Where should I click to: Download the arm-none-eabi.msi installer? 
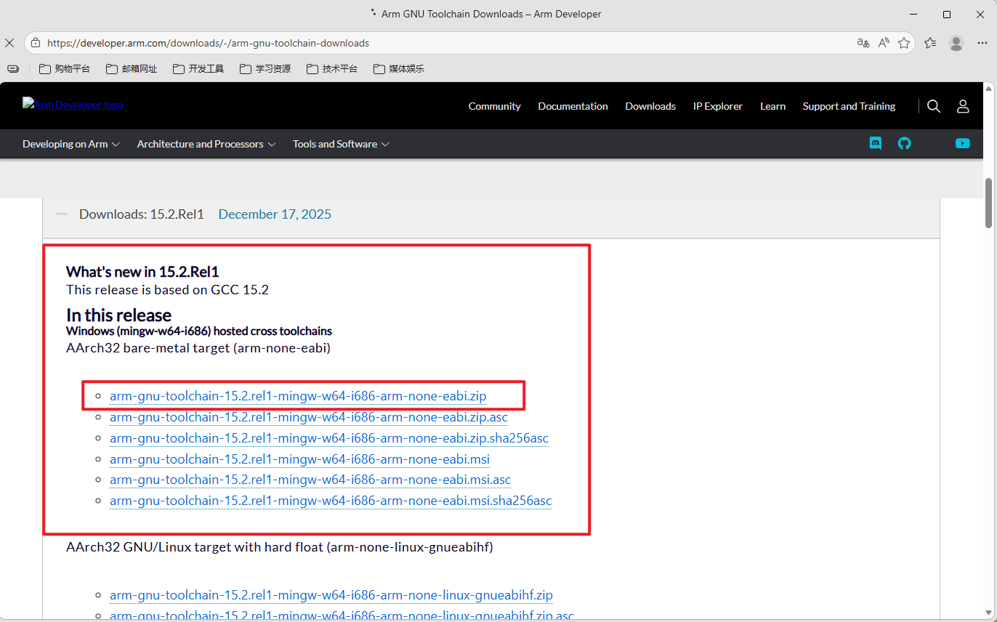299,459
